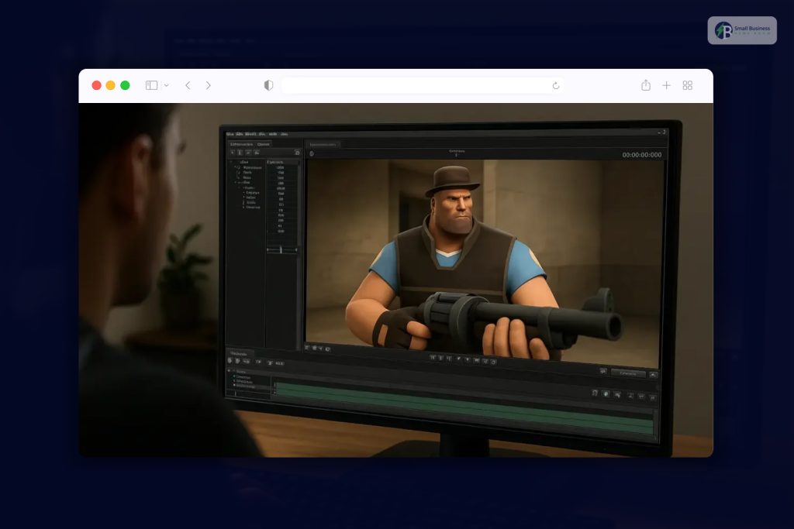Collapse the top node of the project tree
794x529 pixels.
tap(231, 163)
